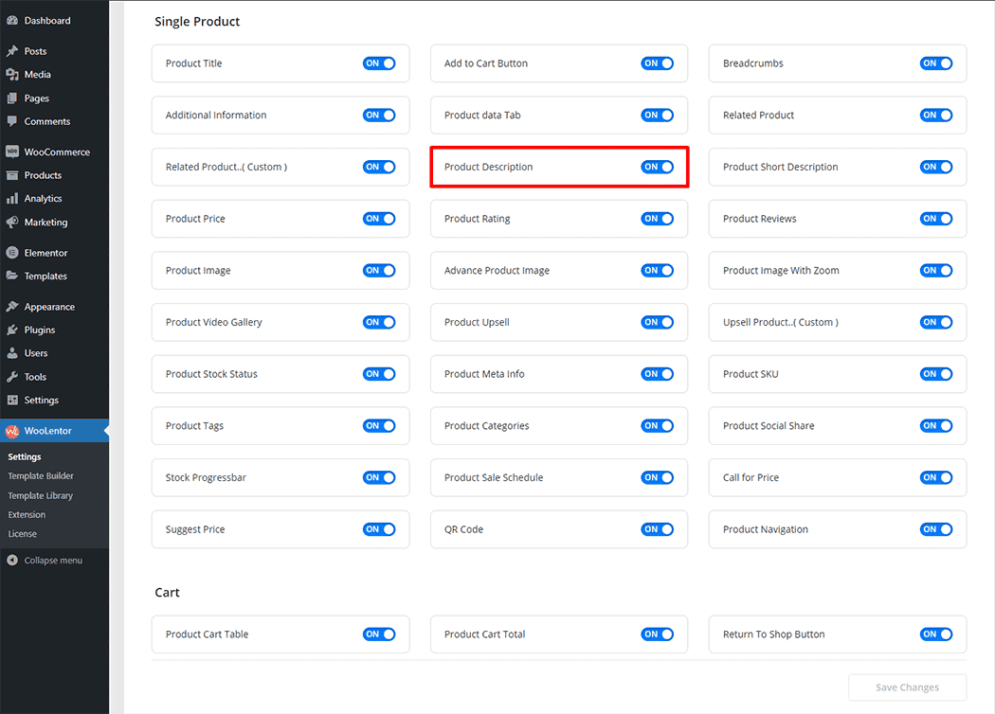Open the Template Builder submenu item
The width and height of the screenshot is (995, 714).
point(41,476)
